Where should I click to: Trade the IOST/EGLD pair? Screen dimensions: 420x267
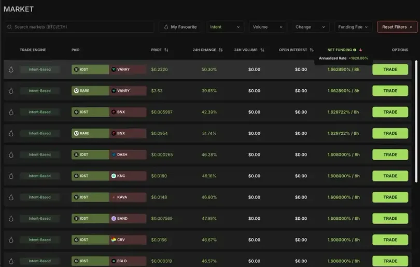390,261
